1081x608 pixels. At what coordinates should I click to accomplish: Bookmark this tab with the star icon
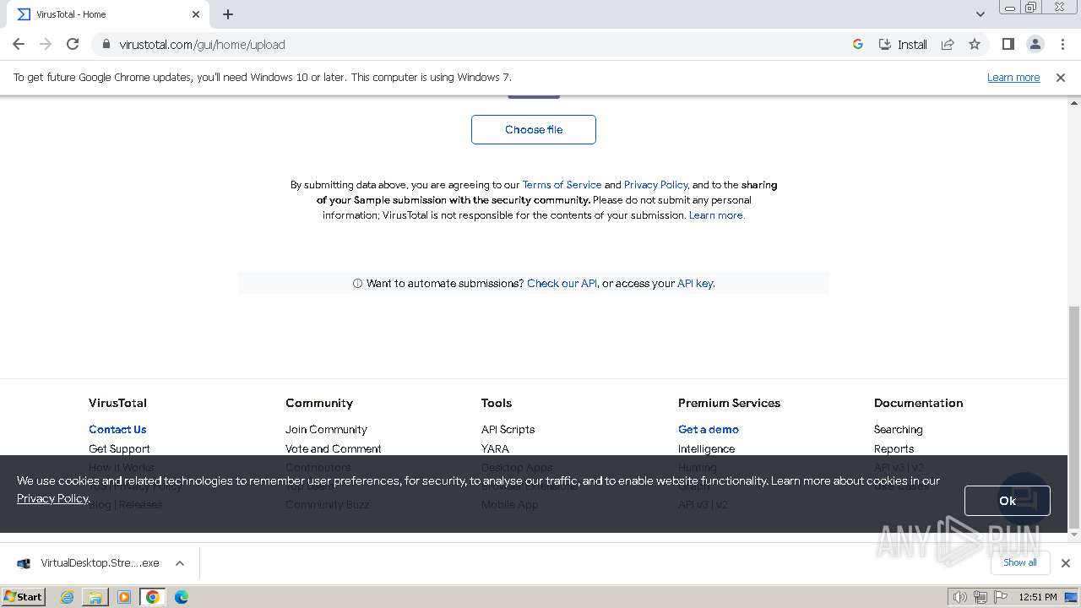975,44
